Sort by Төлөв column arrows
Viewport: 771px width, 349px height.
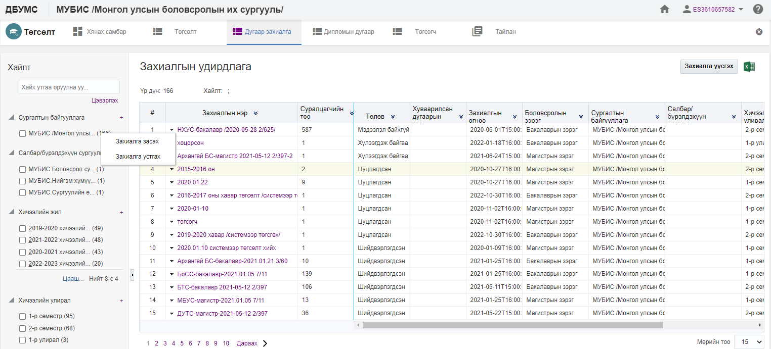point(393,117)
